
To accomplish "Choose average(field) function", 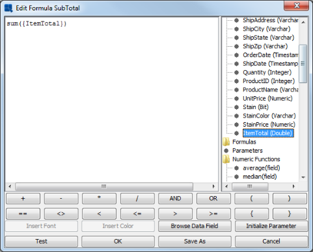I will tap(262, 168).
